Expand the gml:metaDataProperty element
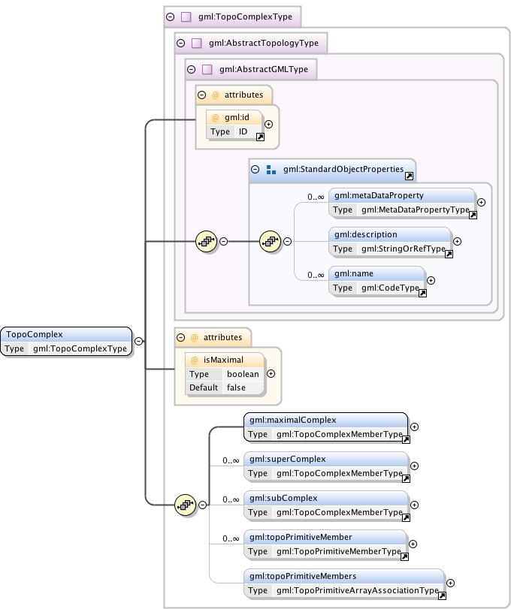This screenshot has height=609, width=511. click(x=481, y=202)
